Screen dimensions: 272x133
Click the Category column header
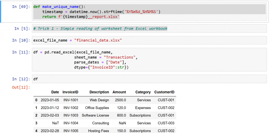click(x=143, y=92)
